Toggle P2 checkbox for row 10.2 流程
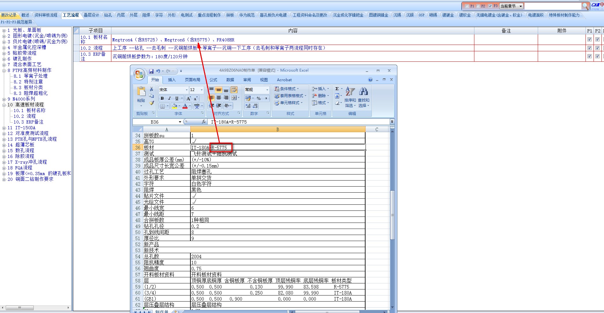 [597, 48]
